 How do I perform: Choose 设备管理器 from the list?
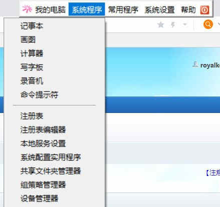click(x=39, y=198)
